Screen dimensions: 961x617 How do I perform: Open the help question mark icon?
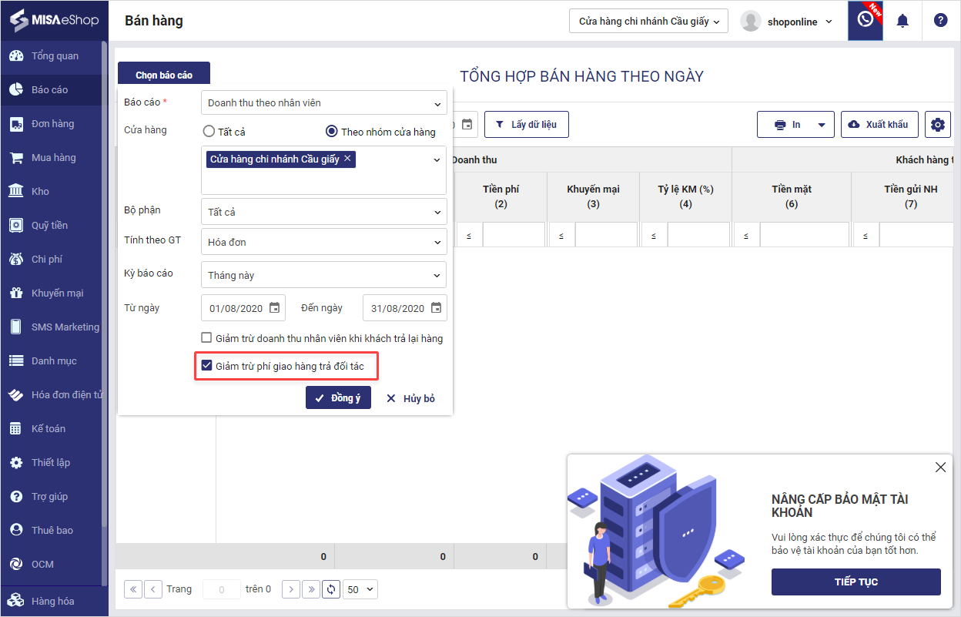pos(940,21)
